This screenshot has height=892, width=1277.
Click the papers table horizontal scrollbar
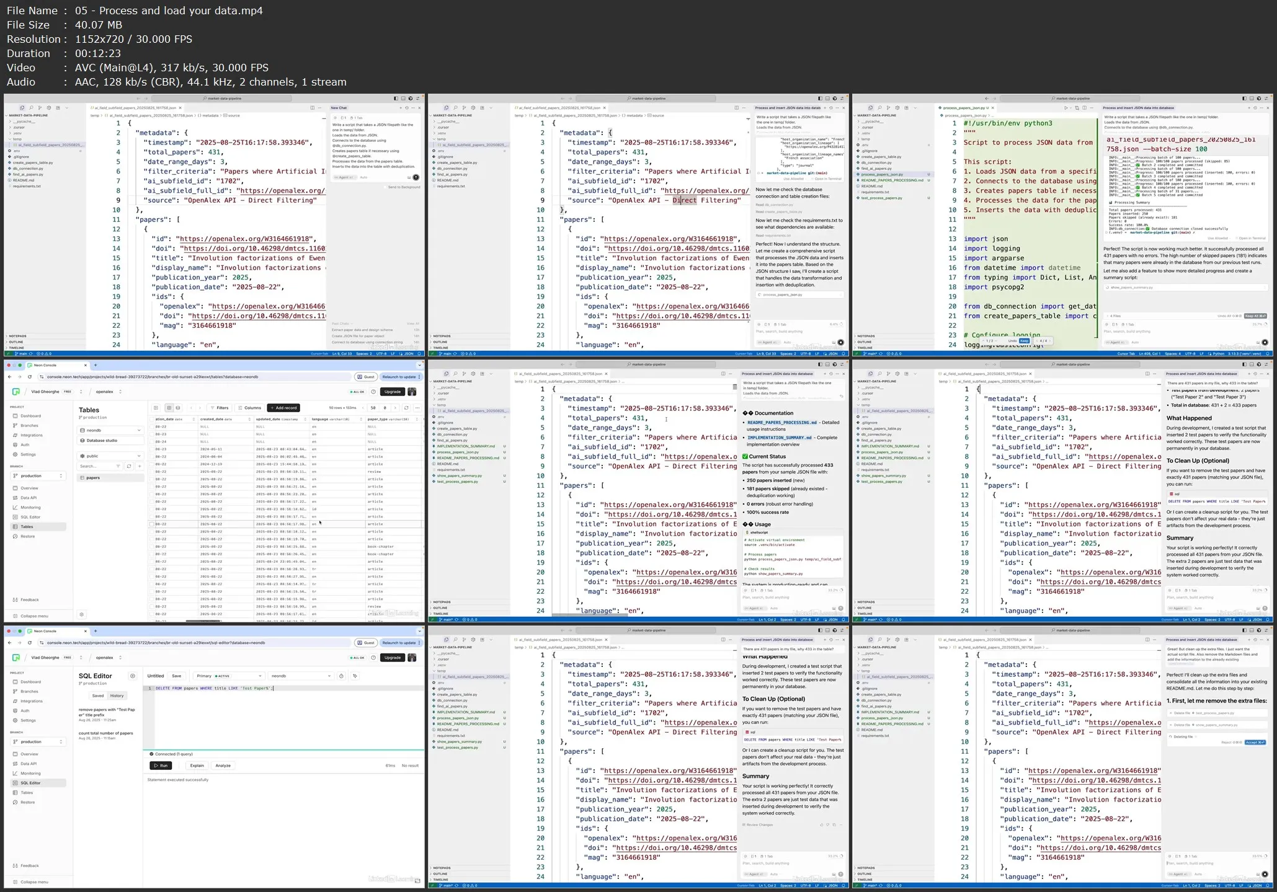click(203, 620)
